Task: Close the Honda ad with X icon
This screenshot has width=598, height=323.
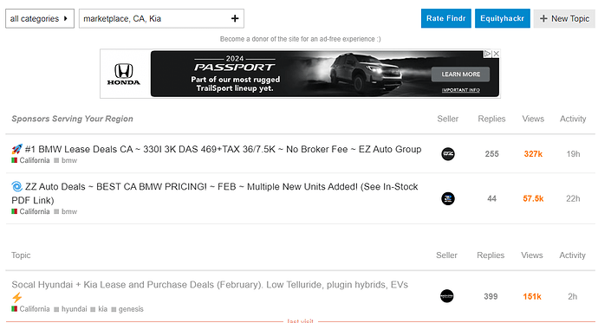Action: [x=497, y=54]
